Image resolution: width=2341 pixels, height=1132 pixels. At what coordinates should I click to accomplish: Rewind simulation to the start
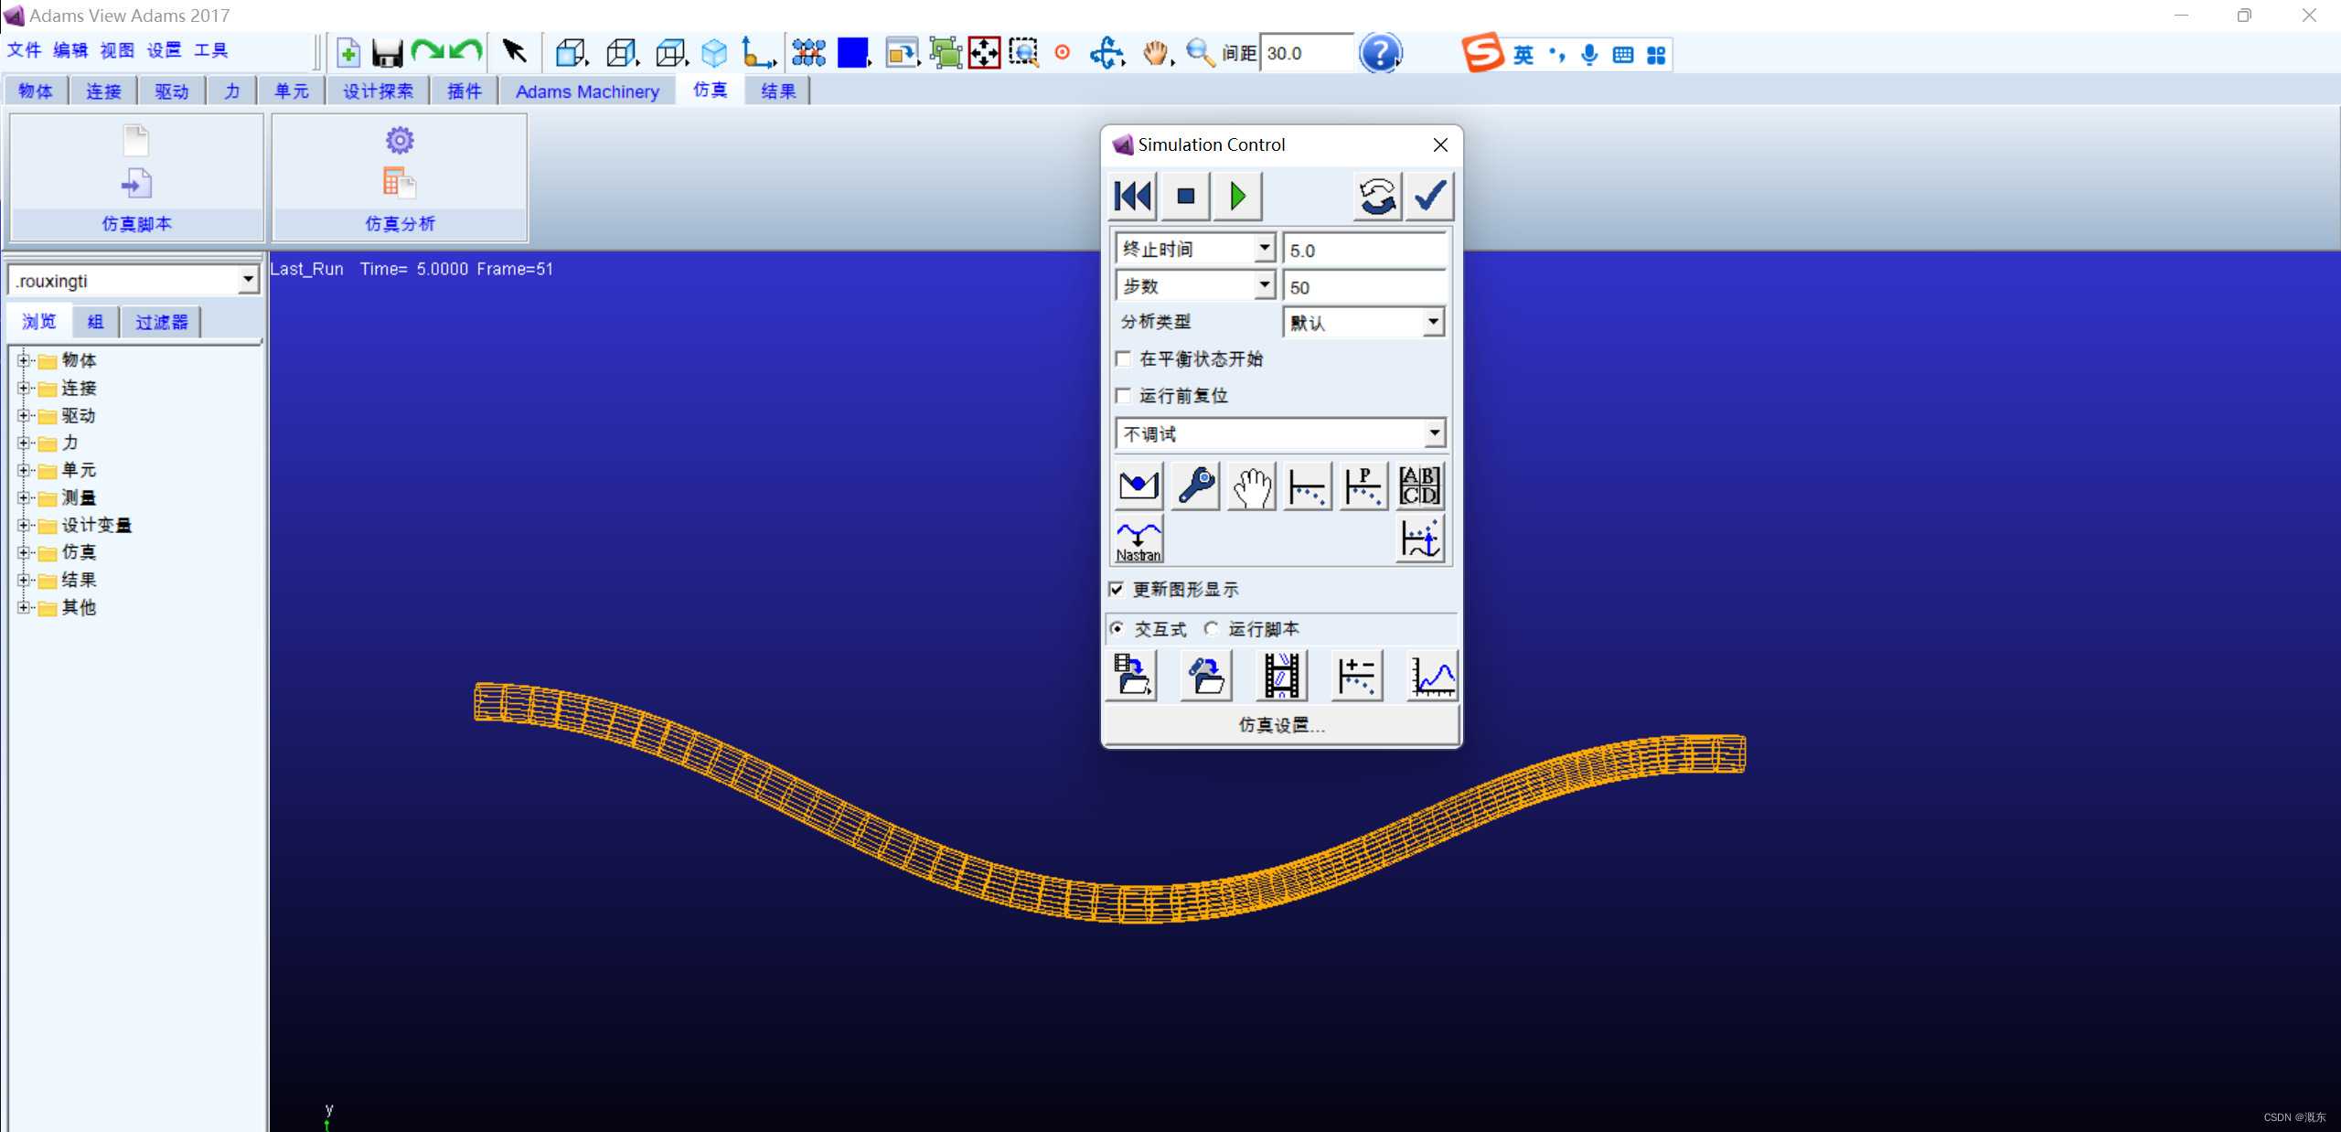coord(1133,196)
